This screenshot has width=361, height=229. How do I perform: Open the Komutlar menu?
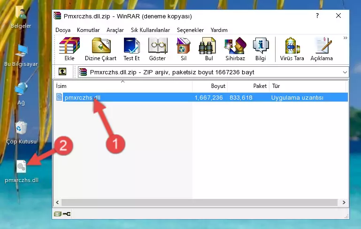(x=88, y=30)
